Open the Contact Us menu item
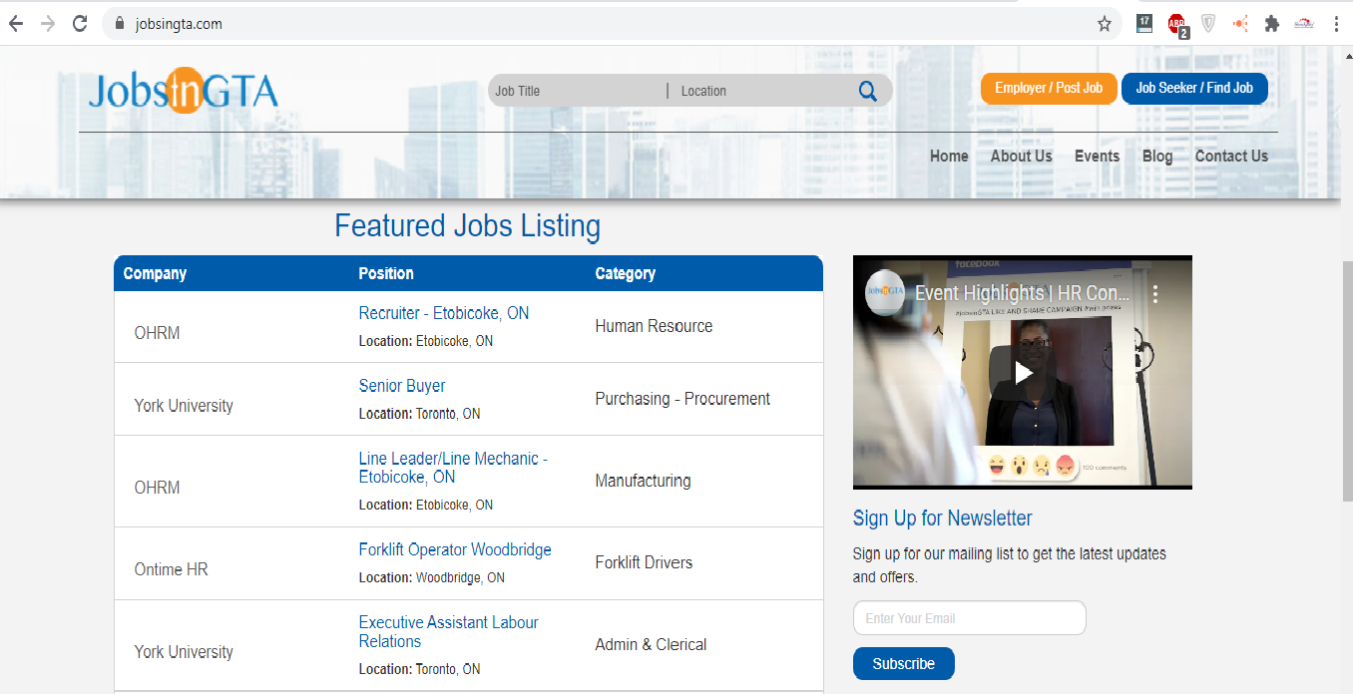Image resolution: width=1353 pixels, height=694 pixels. [x=1231, y=156]
